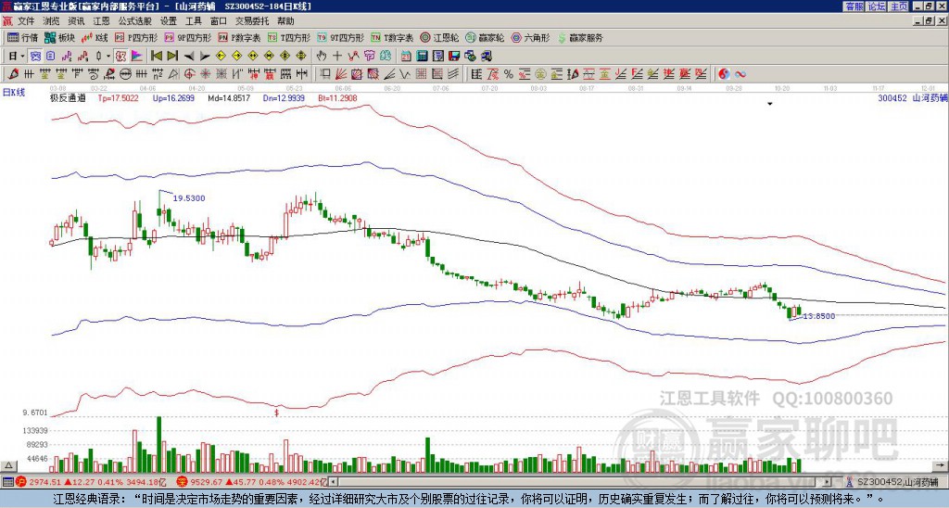Screen dimensions: 949x508
Task: Click the Tp=17.5022 indicator value
Action: pos(118,97)
